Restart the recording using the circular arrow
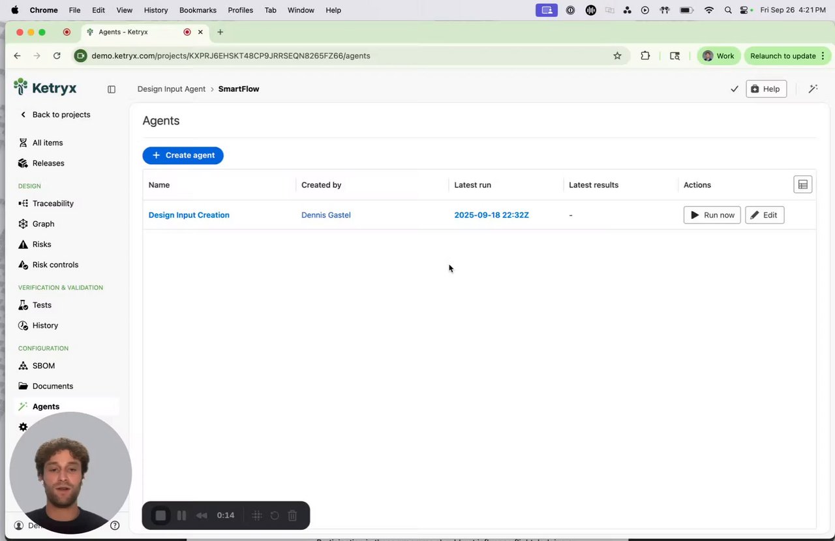This screenshot has width=835, height=541. pyautogui.click(x=275, y=516)
